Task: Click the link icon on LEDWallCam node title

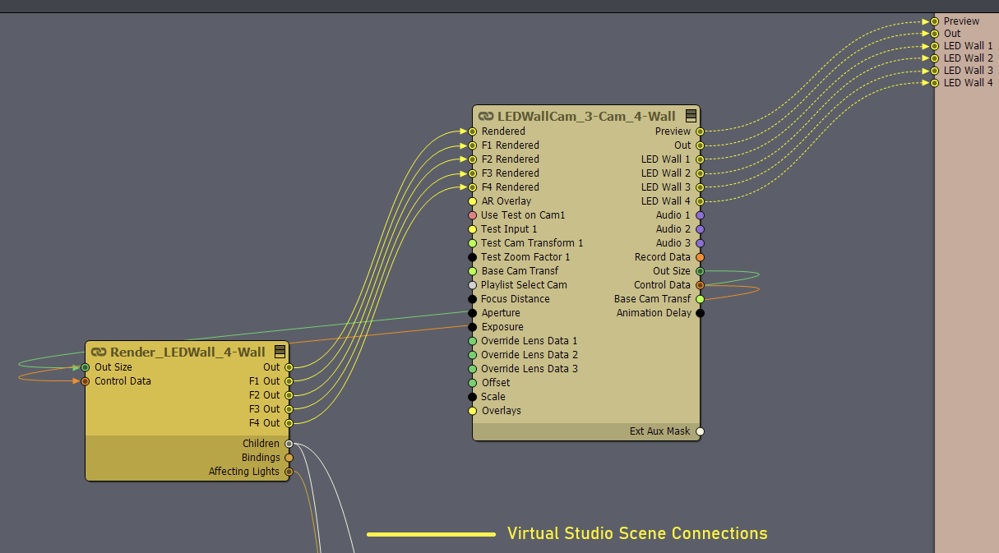Action: (x=486, y=117)
